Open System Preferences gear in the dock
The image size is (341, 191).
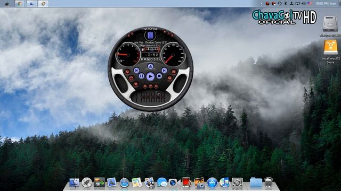237,183
